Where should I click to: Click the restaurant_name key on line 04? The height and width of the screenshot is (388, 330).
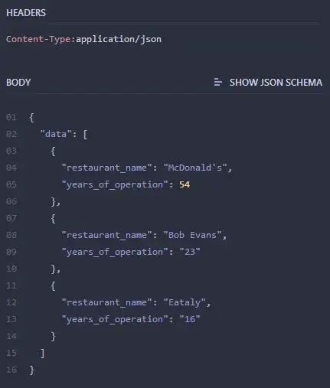[106, 168]
